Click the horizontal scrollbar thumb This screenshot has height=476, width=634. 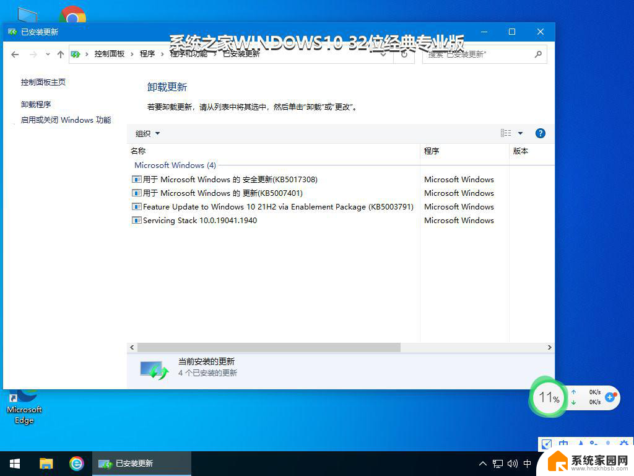point(269,347)
